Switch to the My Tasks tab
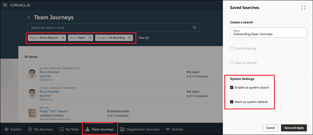The width and height of the screenshot is (313, 135). coord(69,129)
